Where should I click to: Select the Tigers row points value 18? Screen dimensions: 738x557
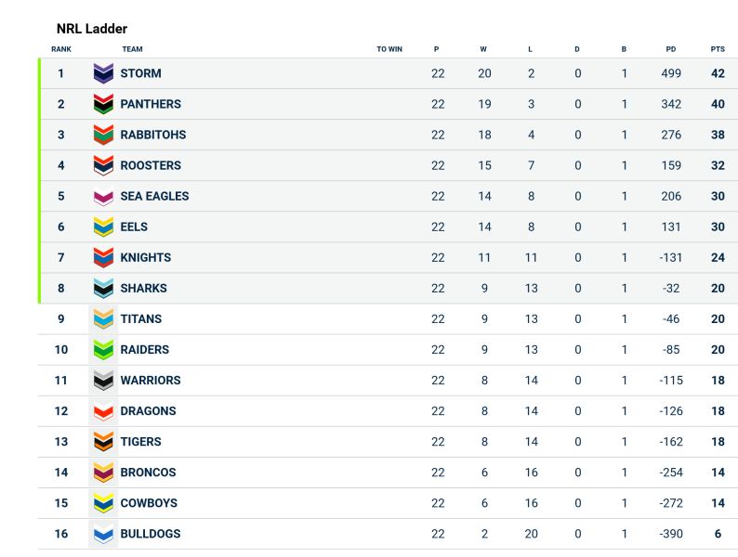(x=718, y=442)
